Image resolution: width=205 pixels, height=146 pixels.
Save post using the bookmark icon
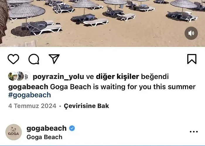coord(192,59)
